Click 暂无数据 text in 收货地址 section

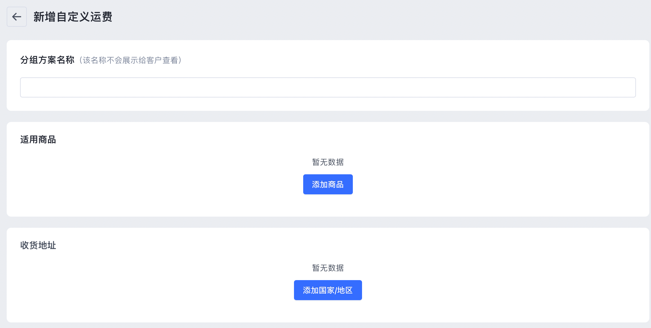pos(328,268)
